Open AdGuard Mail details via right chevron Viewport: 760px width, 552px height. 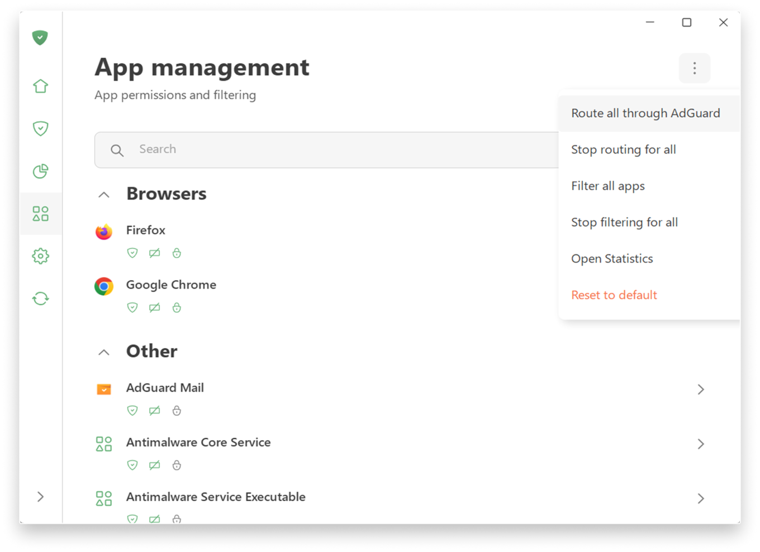pos(701,390)
